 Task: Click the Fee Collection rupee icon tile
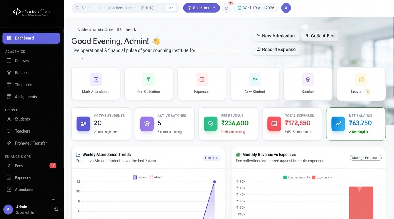point(149,80)
